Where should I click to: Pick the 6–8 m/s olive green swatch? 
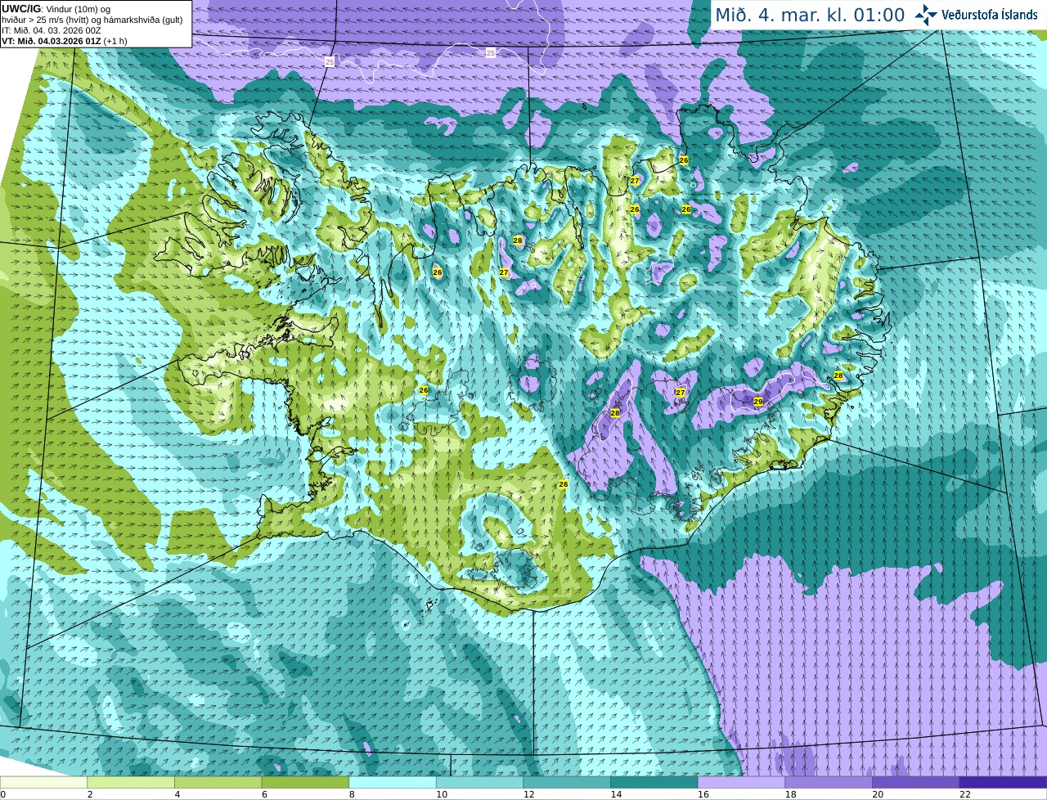click(x=305, y=782)
